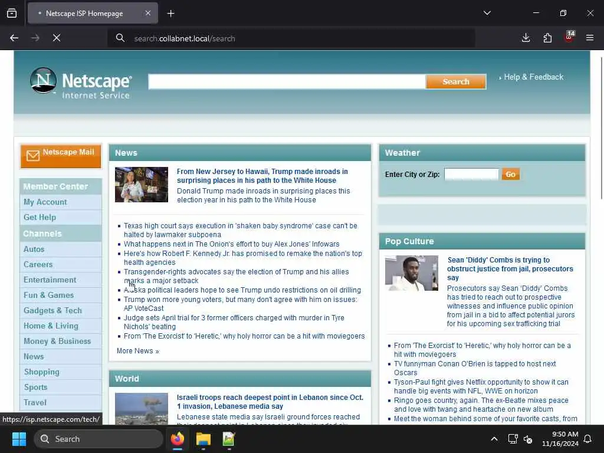Open Texas high court execution story
Image resolution: width=604 pixels, height=453 pixels.
tap(241, 230)
